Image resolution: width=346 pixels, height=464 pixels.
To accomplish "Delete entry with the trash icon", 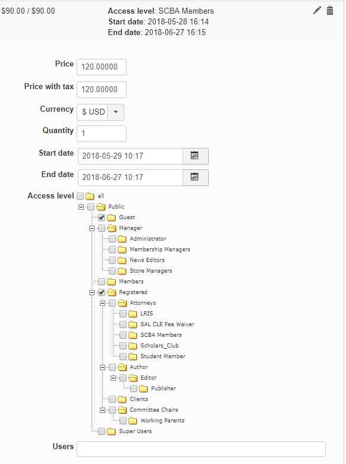I will coord(330,11).
